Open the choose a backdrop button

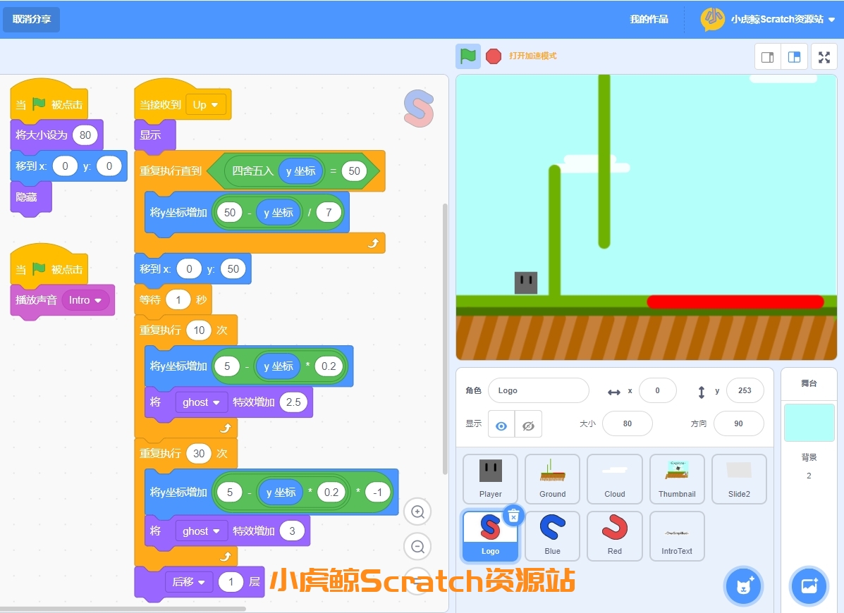pos(809,586)
